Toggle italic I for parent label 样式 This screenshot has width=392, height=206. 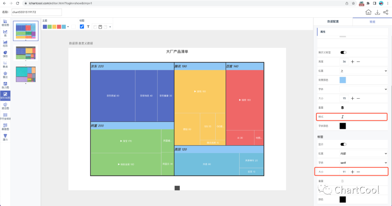coord(343,117)
